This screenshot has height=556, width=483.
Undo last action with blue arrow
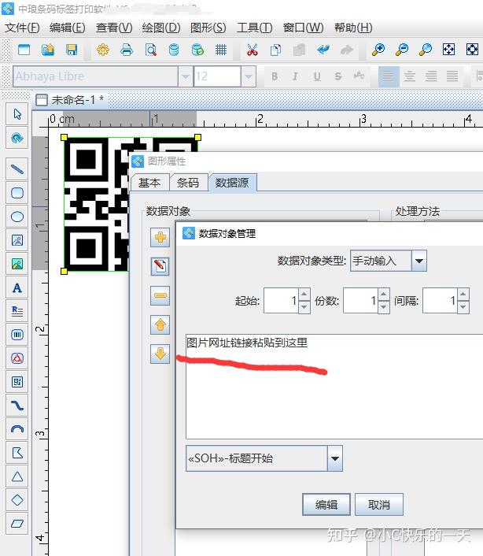pos(323,50)
